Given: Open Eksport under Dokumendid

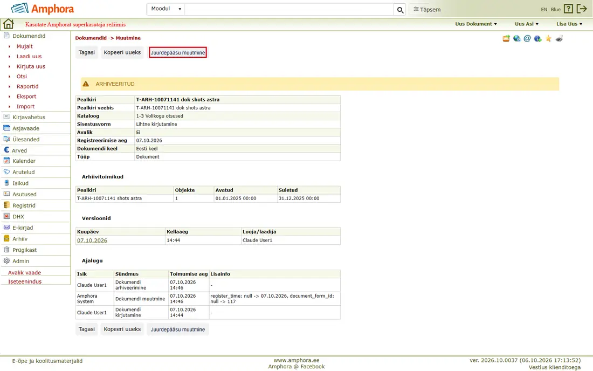Looking at the screenshot, I should click(26, 97).
